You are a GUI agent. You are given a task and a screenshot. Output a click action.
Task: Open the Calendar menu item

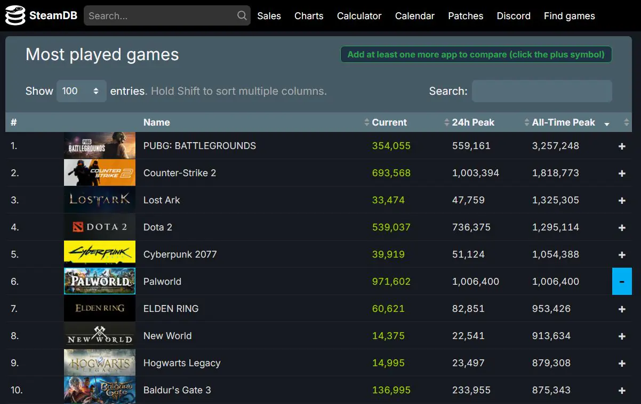click(415, 16)
